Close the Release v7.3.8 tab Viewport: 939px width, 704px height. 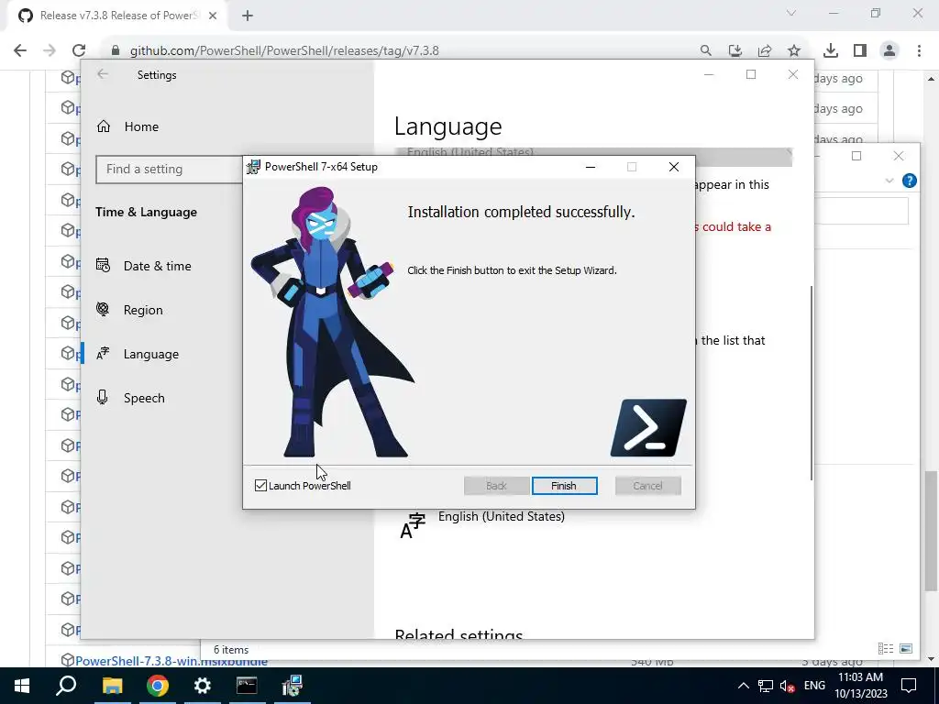pyautogui.click(x=213, y=16)
